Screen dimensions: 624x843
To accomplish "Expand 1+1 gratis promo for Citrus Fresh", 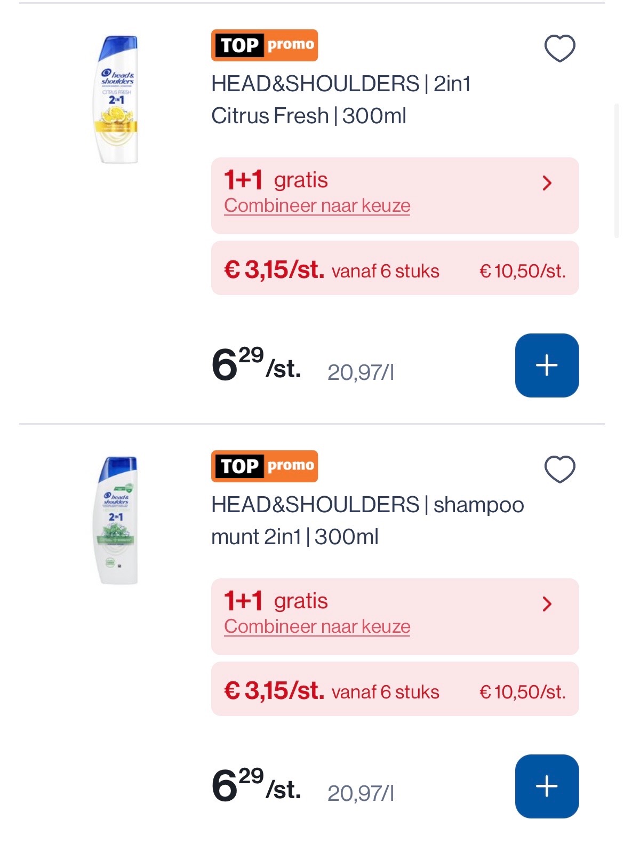I will (x=547, y=184).
